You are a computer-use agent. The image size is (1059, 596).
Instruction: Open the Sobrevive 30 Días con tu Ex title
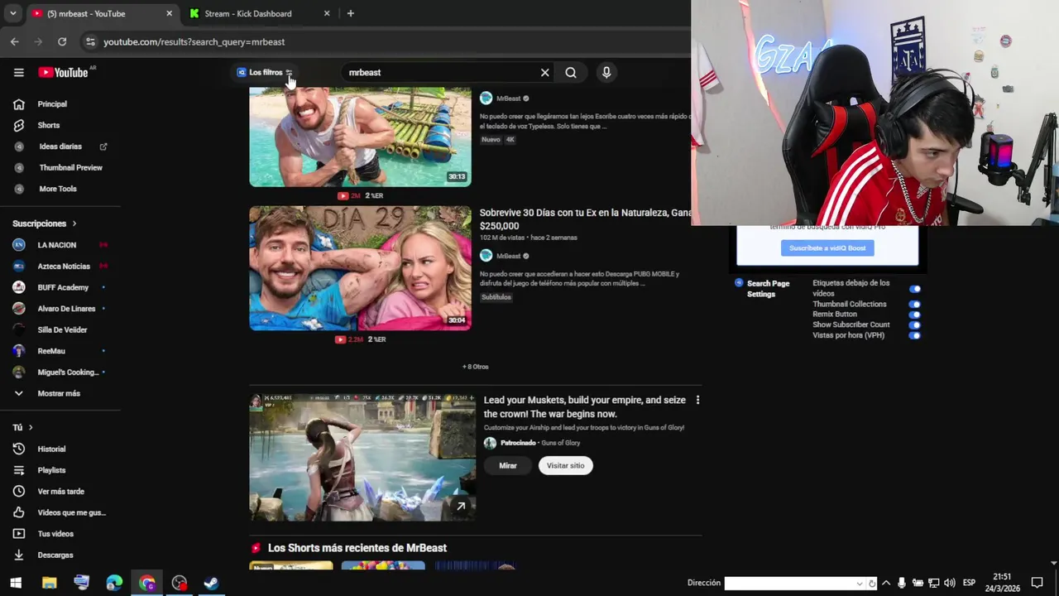click(584, 219)
